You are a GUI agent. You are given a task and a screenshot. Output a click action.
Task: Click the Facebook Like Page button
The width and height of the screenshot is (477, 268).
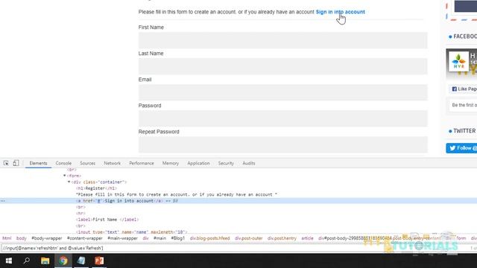tap(464, 89)
